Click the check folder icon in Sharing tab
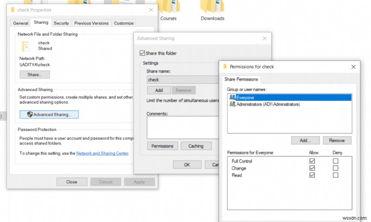The width and height of the screenshot is (371, 222). [26, 46]
